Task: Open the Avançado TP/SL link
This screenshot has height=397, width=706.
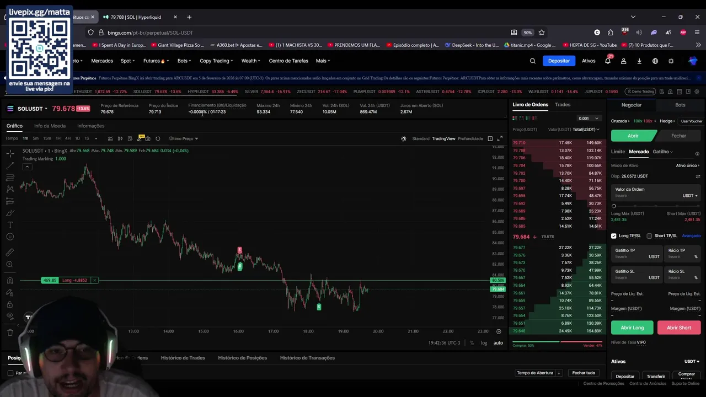Action: pyautogui.click(x=691, y=236)
